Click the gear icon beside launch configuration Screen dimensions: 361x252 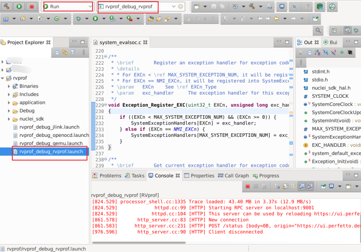click(181, 7)
